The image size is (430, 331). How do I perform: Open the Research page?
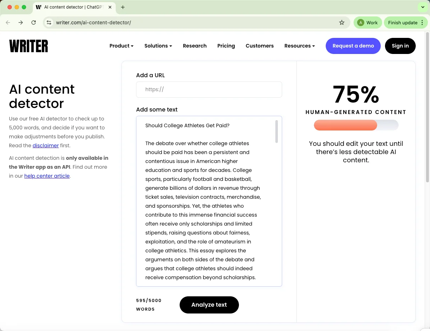click(195, 46)
